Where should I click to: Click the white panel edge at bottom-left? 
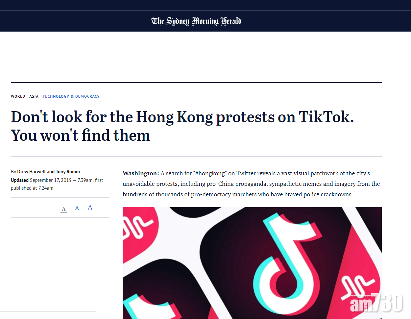click(49, 315)
